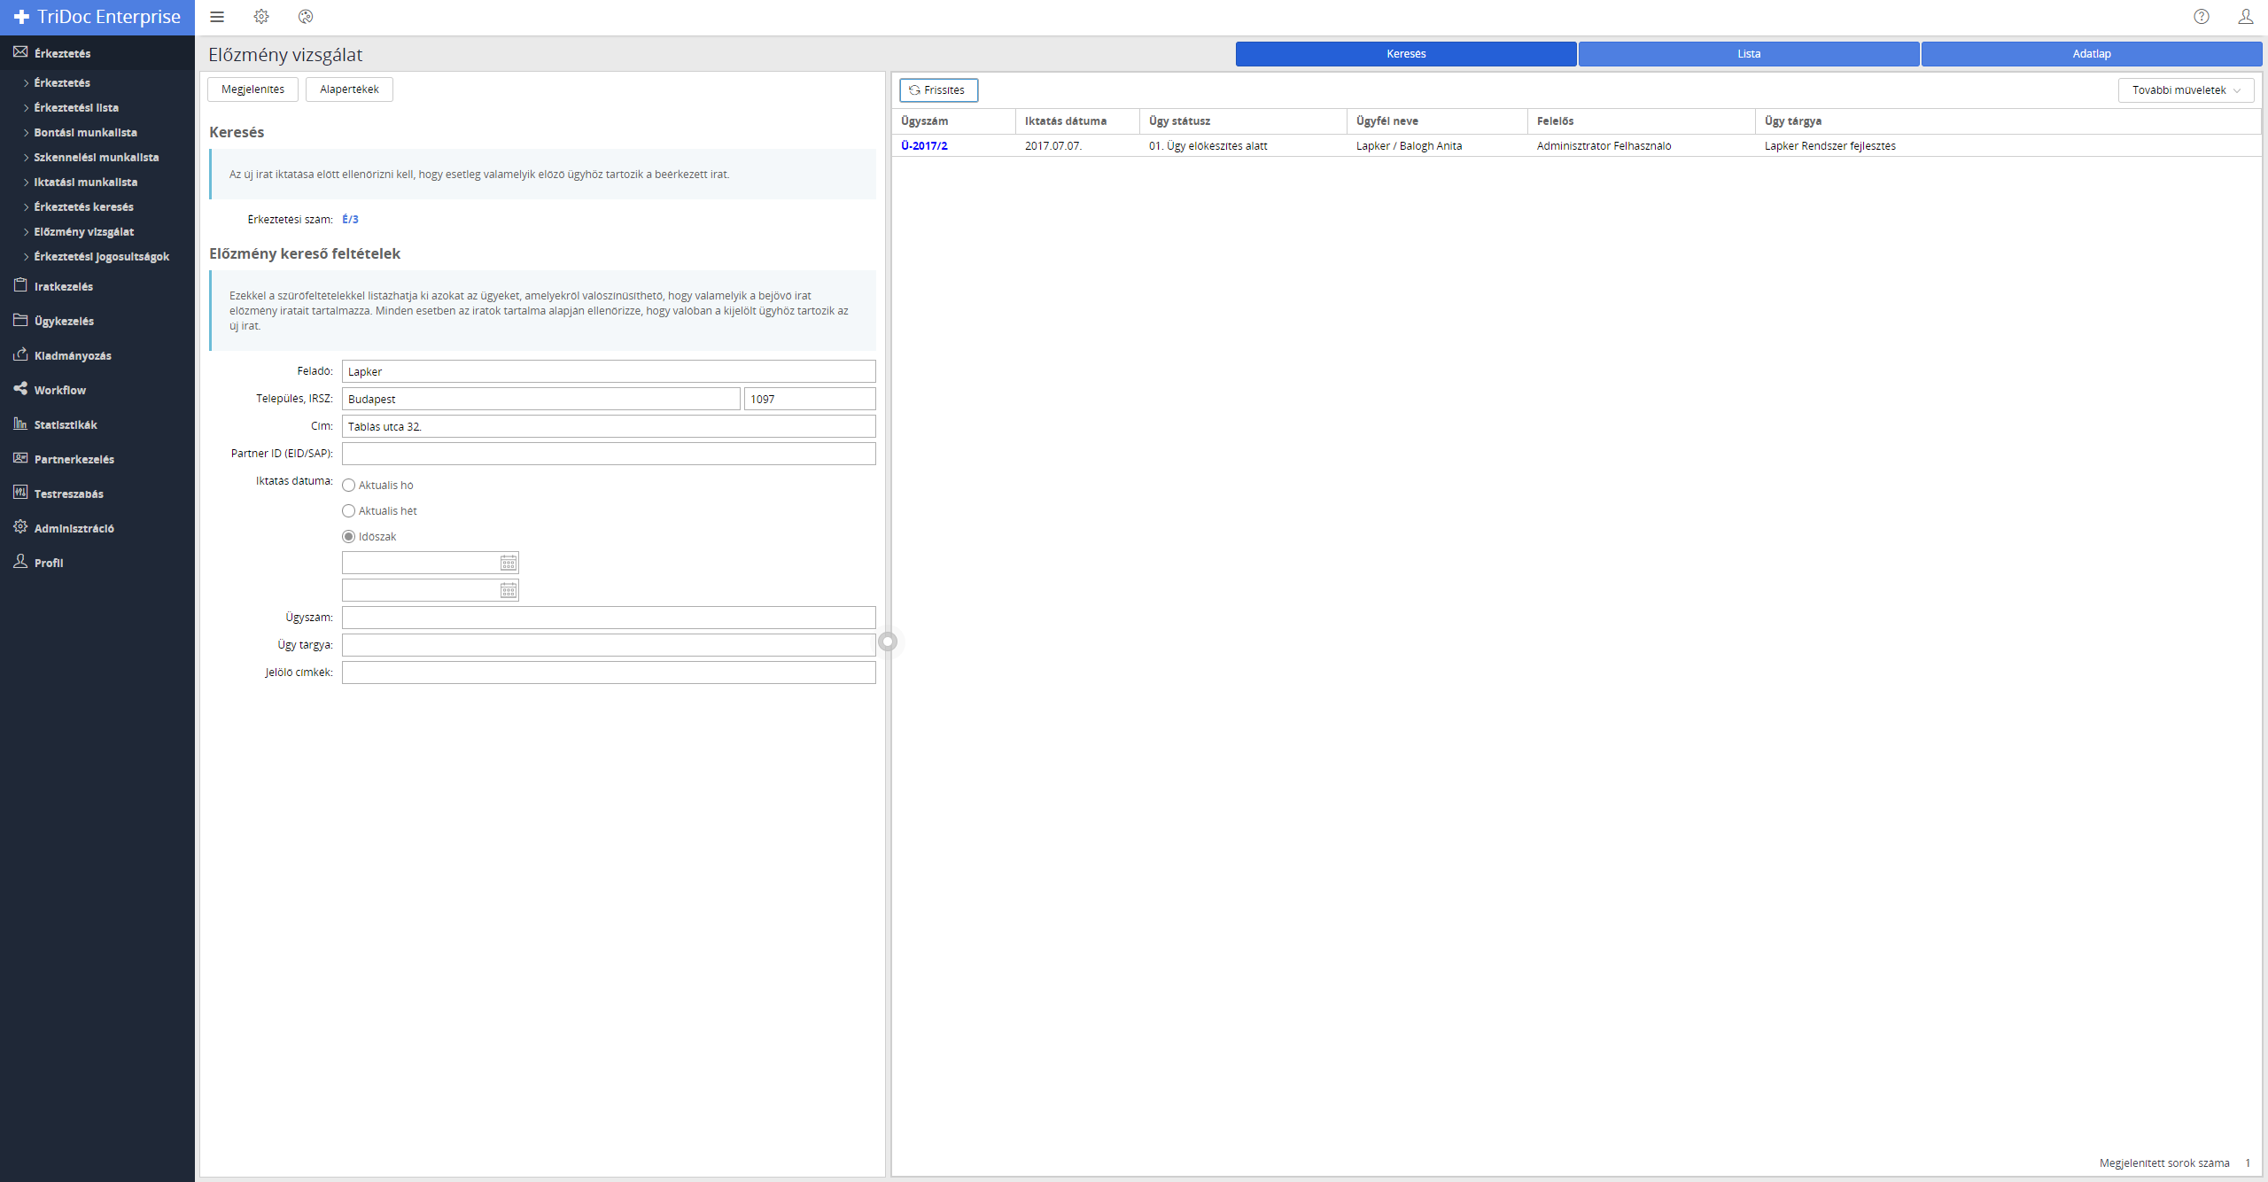Click the Workflow sidebar icon
Image resolution: width=2268 pixels, height=1182 pixels.
pyautogui.click(x=20, y=389)
